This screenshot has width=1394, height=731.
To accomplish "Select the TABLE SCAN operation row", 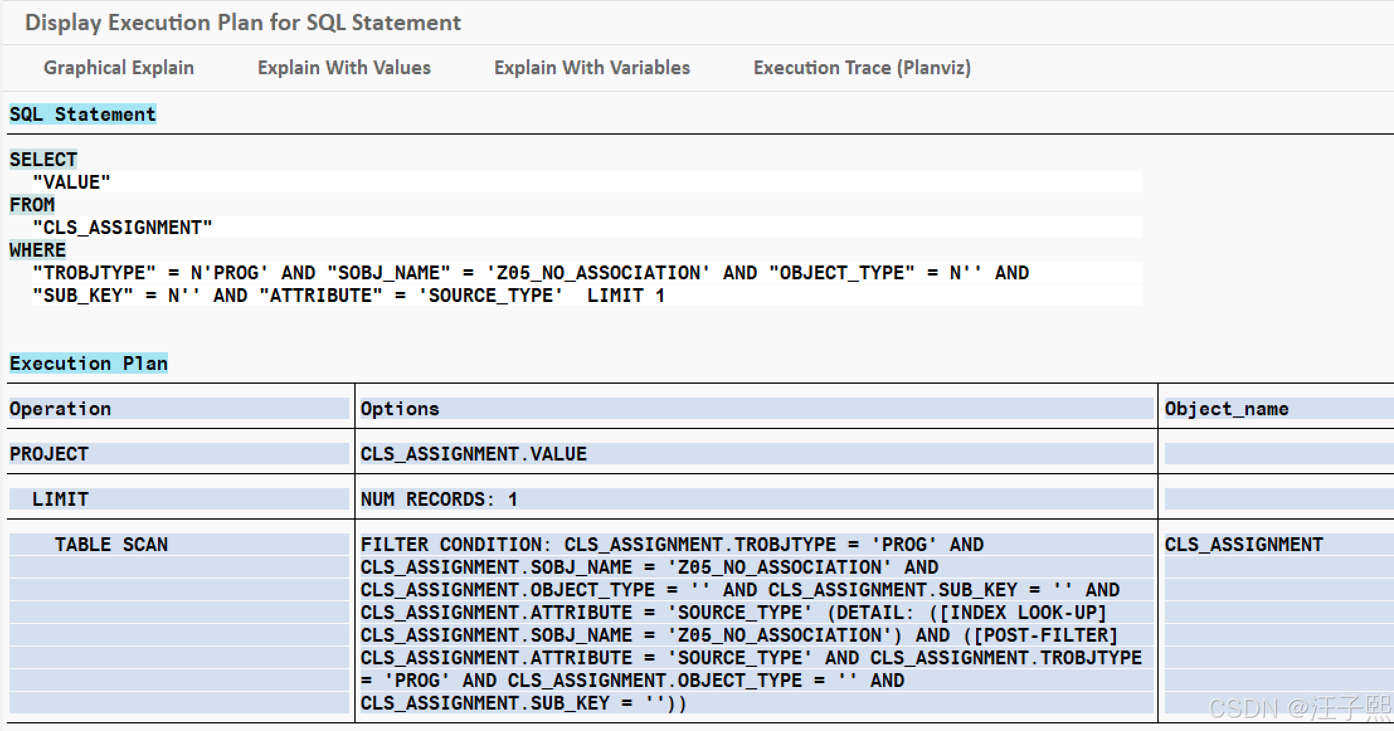I will (x=111, y=545).
